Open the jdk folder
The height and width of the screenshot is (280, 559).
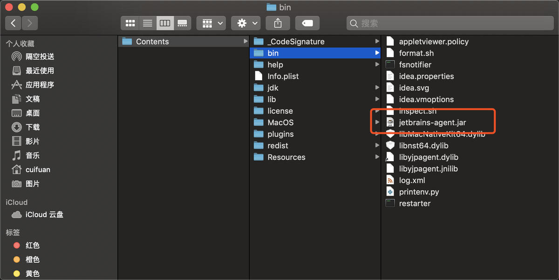[315, 88]
